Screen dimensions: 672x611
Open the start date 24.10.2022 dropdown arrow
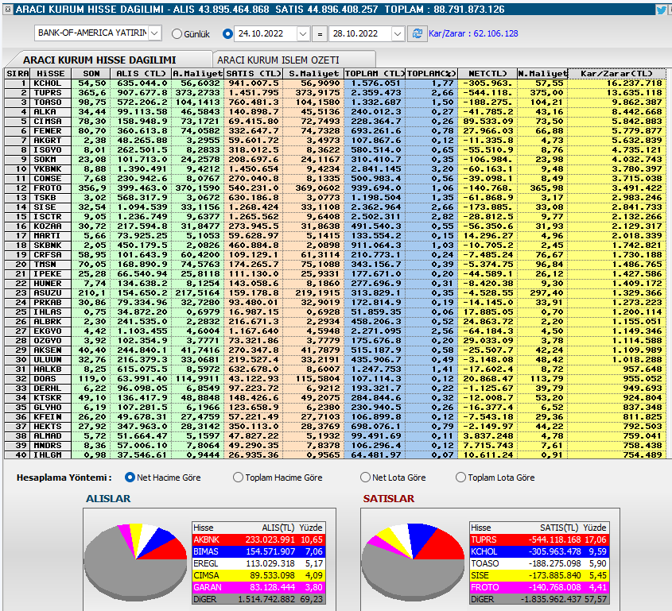click(x=303, y=33)
